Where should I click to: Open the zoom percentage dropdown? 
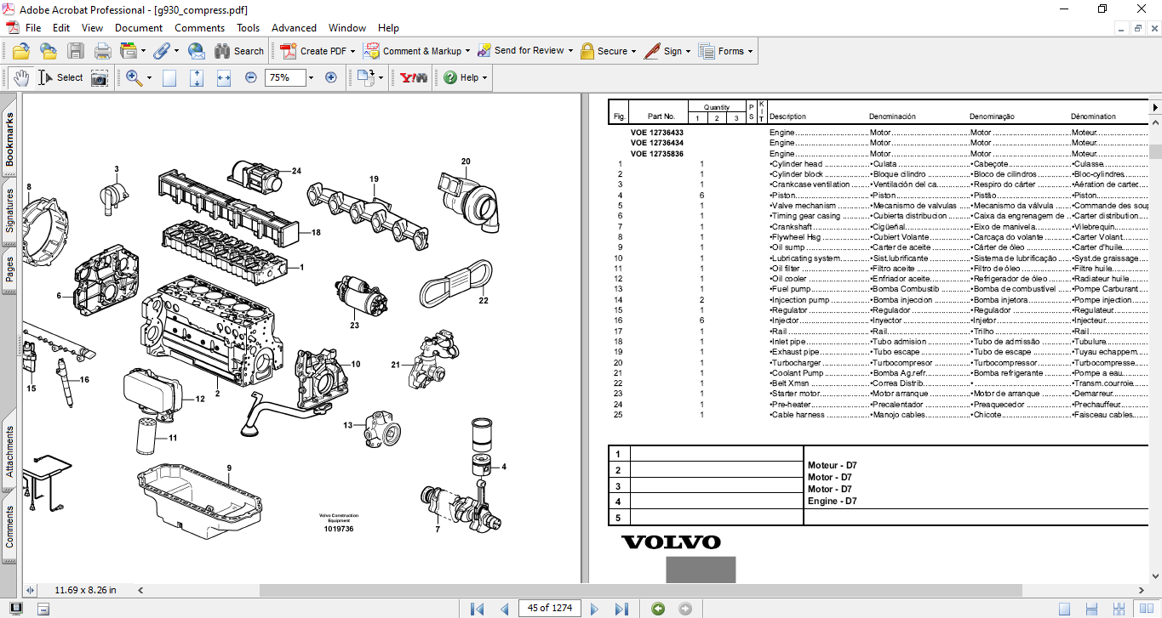[311, 77]
